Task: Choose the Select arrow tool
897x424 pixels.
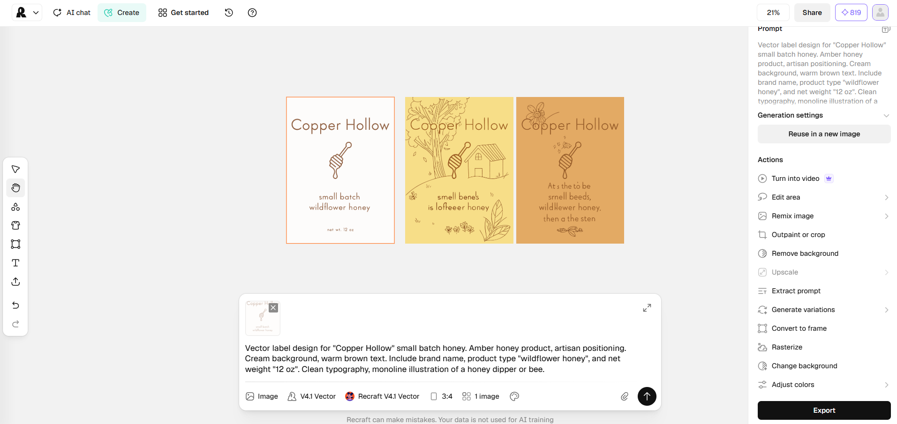Action: [15, 169]
